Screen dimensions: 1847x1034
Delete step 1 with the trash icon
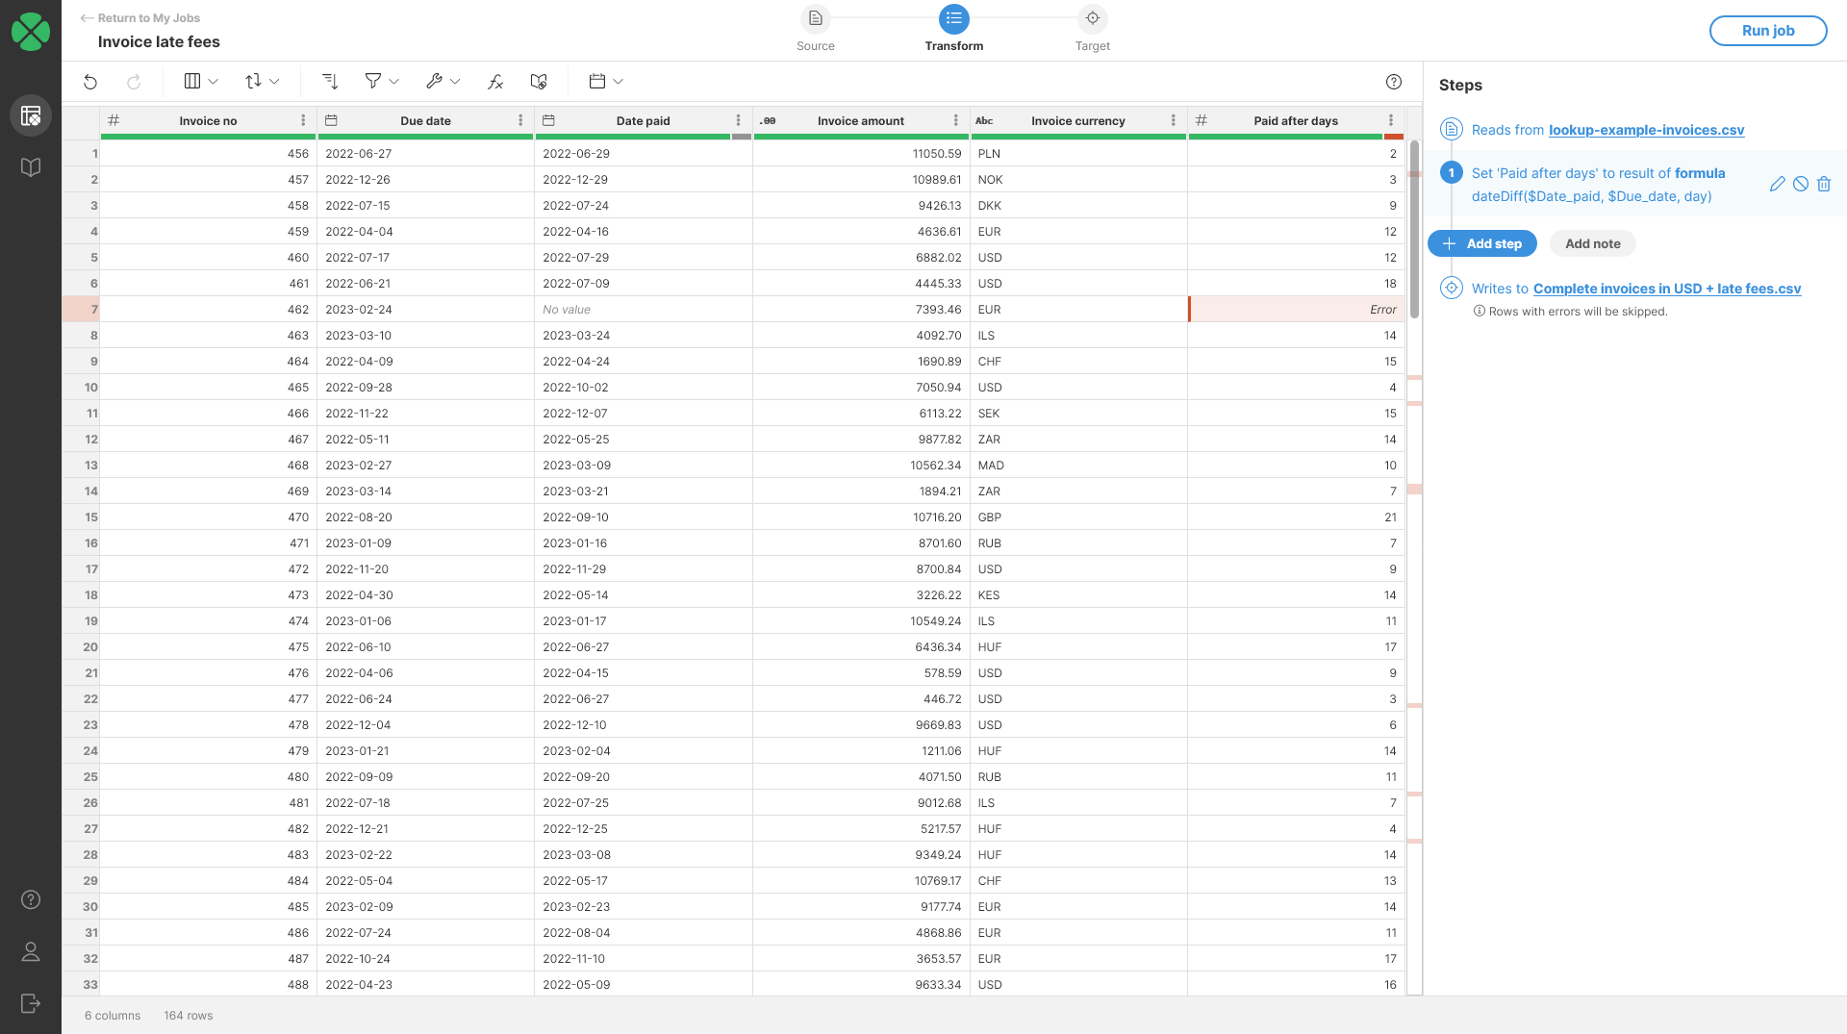click(x=1825, y=184)
